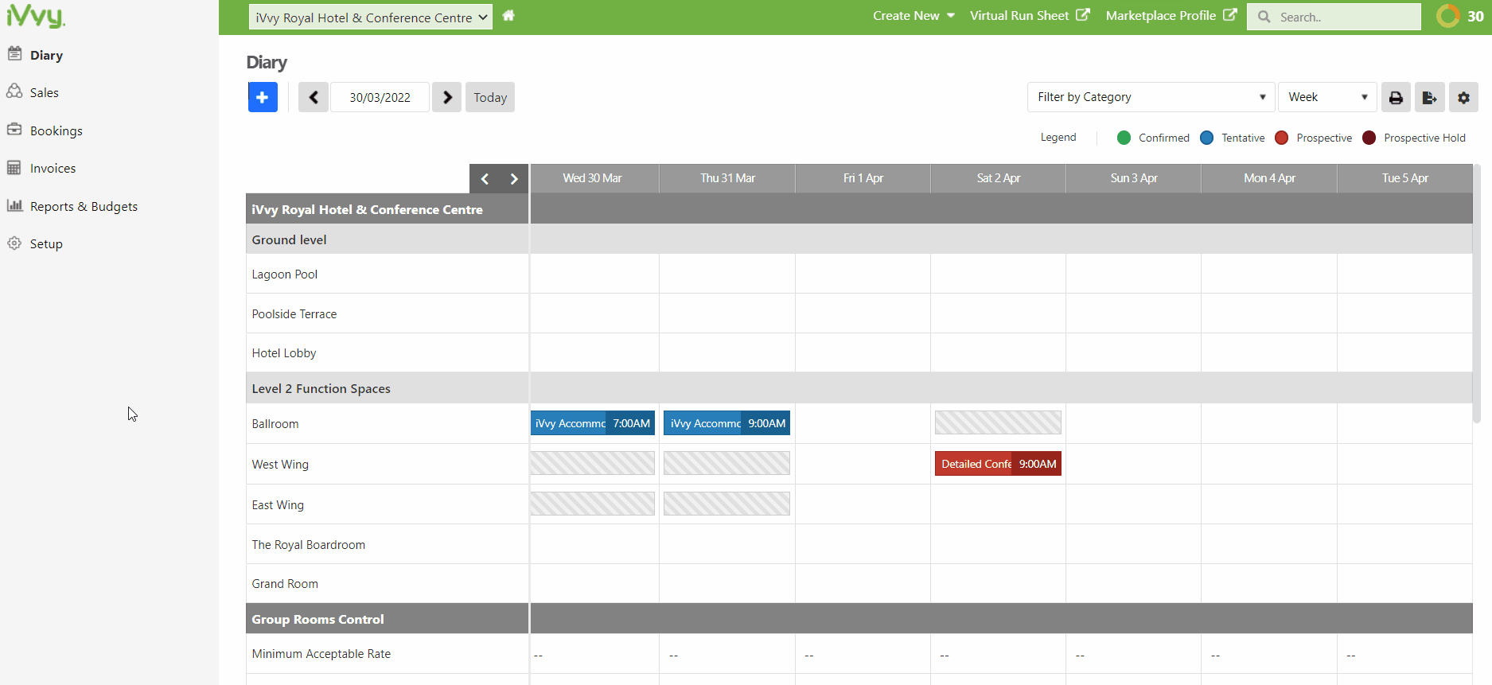Click the blue plus add booking button

pyautogui.click(x=263, y=97)
